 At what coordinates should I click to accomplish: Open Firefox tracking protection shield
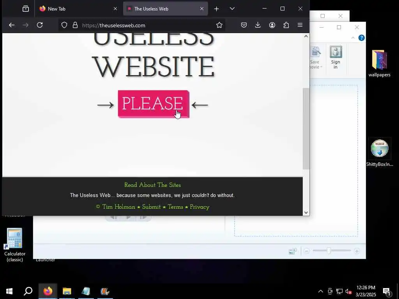64,25
